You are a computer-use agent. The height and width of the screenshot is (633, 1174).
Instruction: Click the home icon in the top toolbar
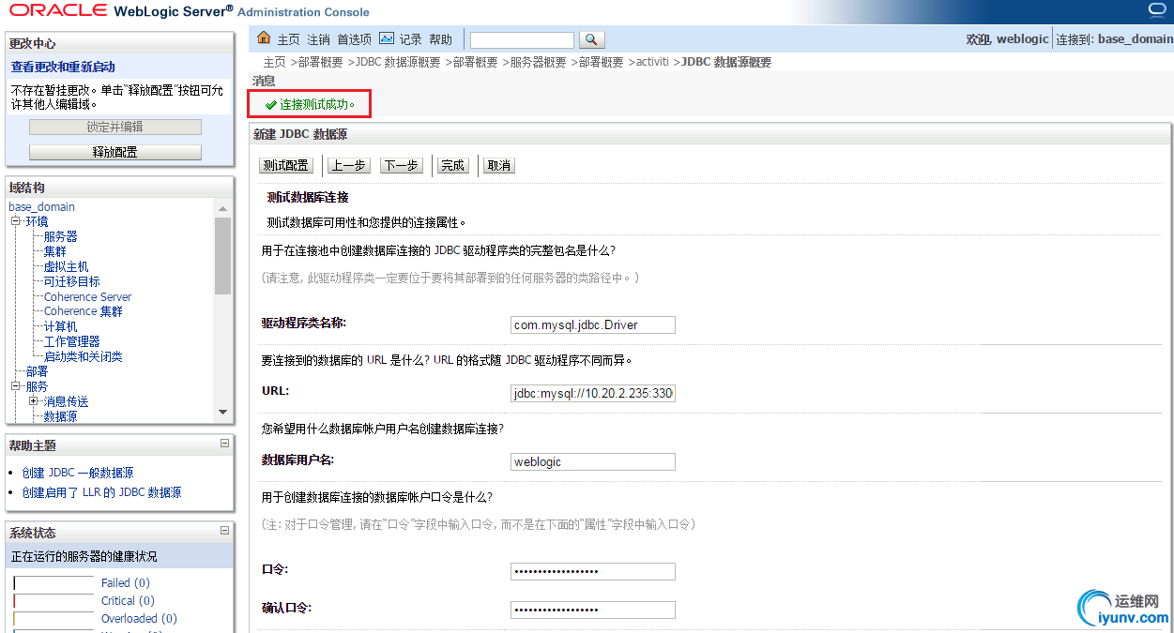tap(264, 38)
